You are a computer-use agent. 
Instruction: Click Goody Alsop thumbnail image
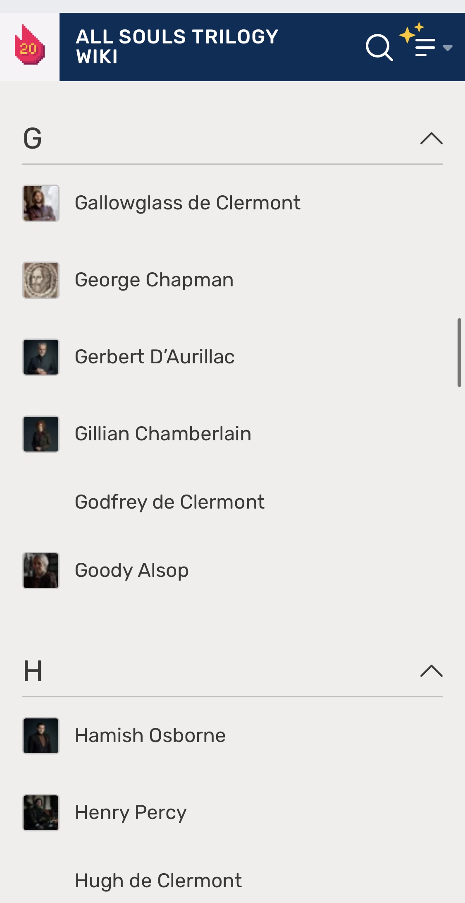tap(41, 571)
